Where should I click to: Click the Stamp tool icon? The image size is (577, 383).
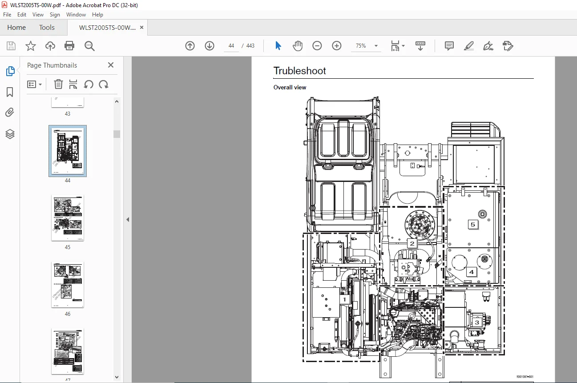point(508,46)
